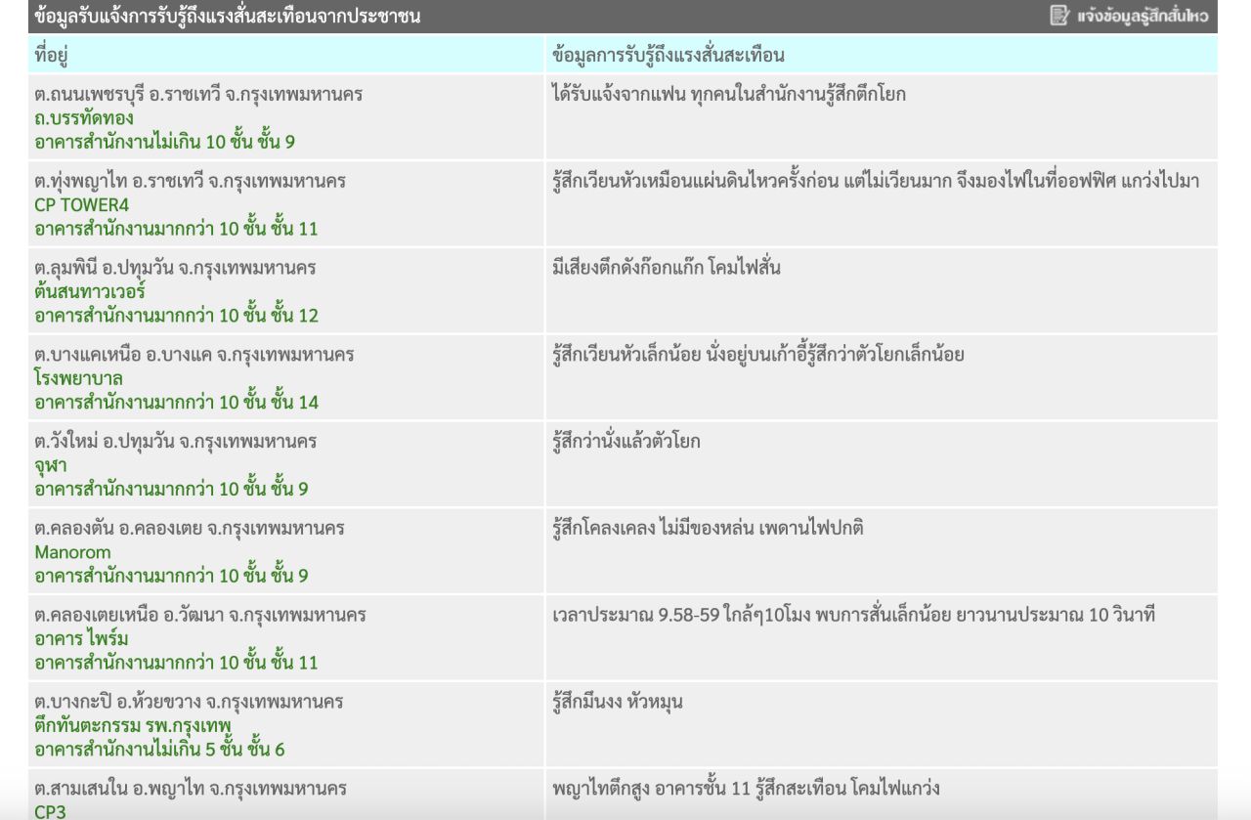Click the ถ.บรรทัดทอง location text
The width and height of the screenshot is (1251, 820).
coord(83,118)
